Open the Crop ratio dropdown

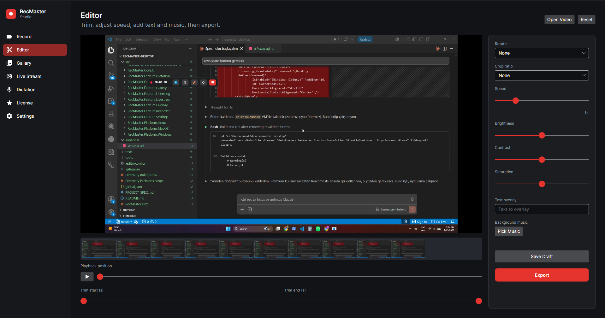(542, 75)
